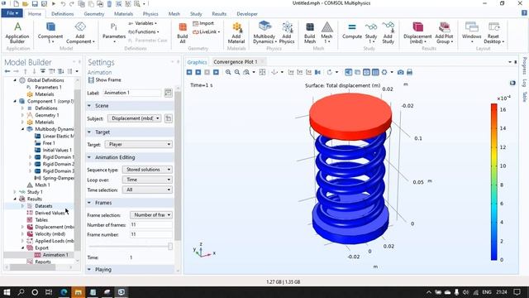Viewport: 529px width, 298px height.
Task: Switch to the Definitions ribbon tab
Action: (63, 14)
